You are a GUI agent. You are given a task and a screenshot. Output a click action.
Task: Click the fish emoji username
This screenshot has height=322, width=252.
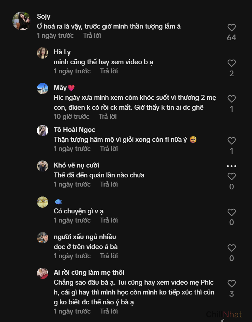coord(58,202)
